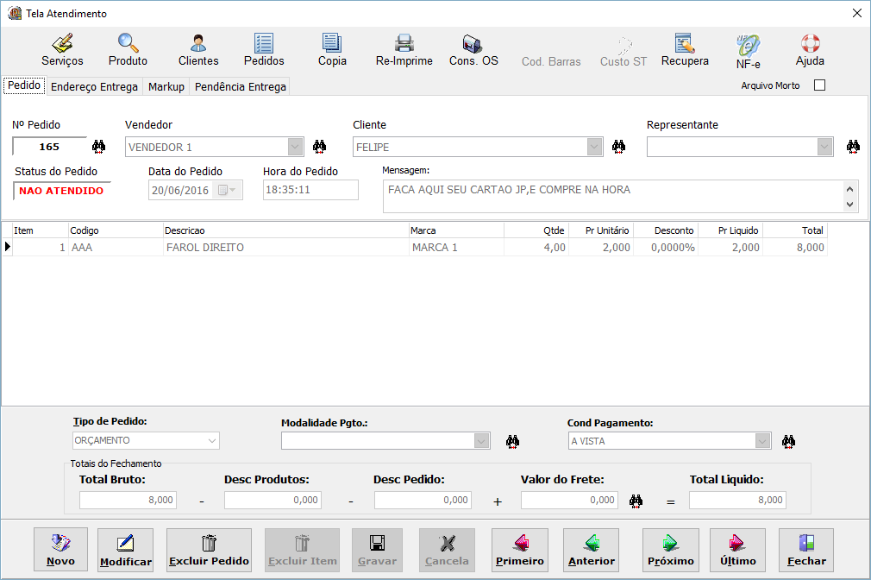Search order number with Nº Pedido binoculars
Image resolution: width=871 pixels, height=580 pixels.
coord(99,147)
